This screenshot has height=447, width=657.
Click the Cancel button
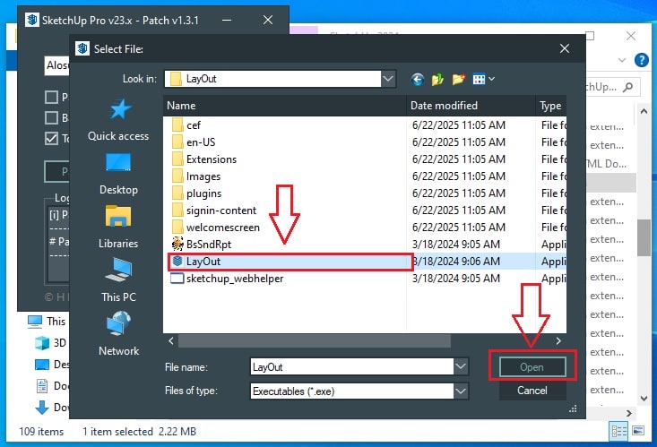pos(532,391)
